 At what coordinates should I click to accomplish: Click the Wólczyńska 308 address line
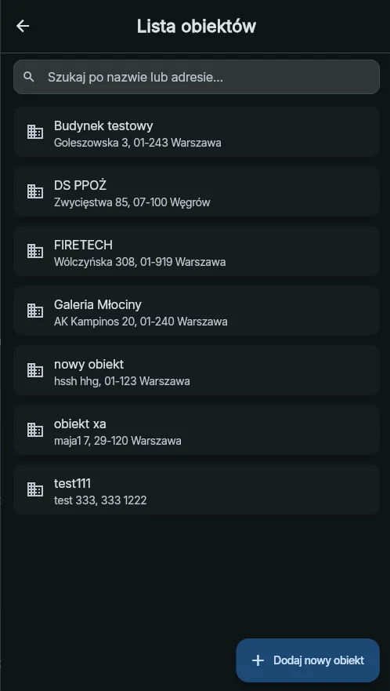140,262
